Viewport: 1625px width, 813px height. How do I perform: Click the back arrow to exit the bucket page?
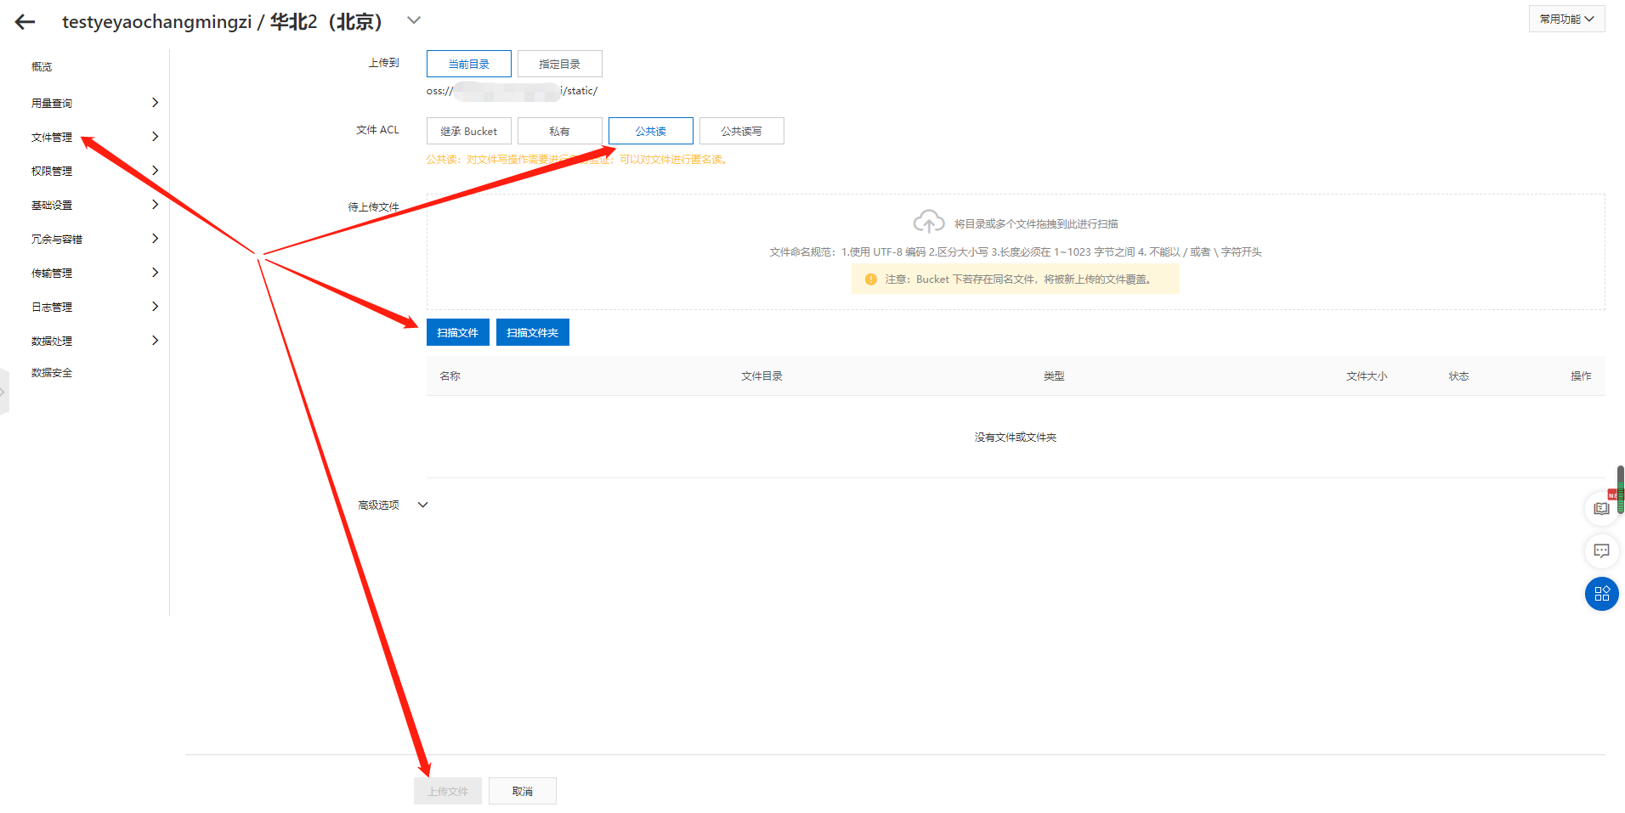pyautogui.click(x=25, y=20)
